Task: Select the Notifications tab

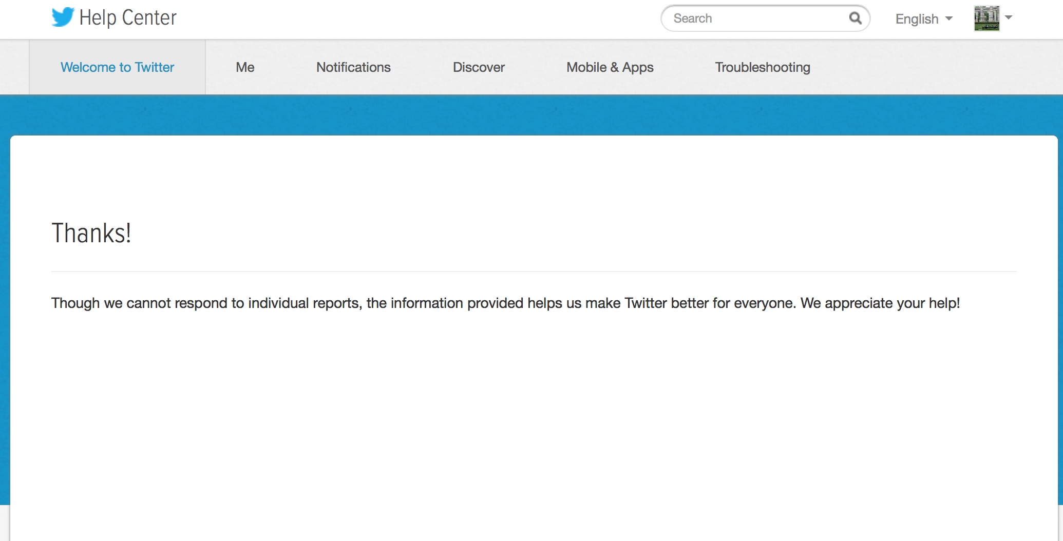Action: click(353, 67)
